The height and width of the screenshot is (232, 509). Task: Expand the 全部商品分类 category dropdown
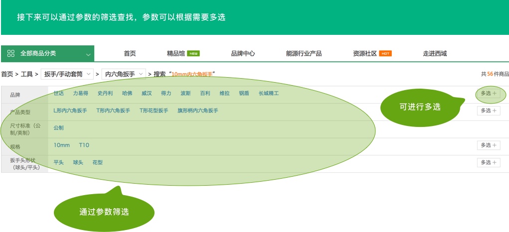coord(88,54)
